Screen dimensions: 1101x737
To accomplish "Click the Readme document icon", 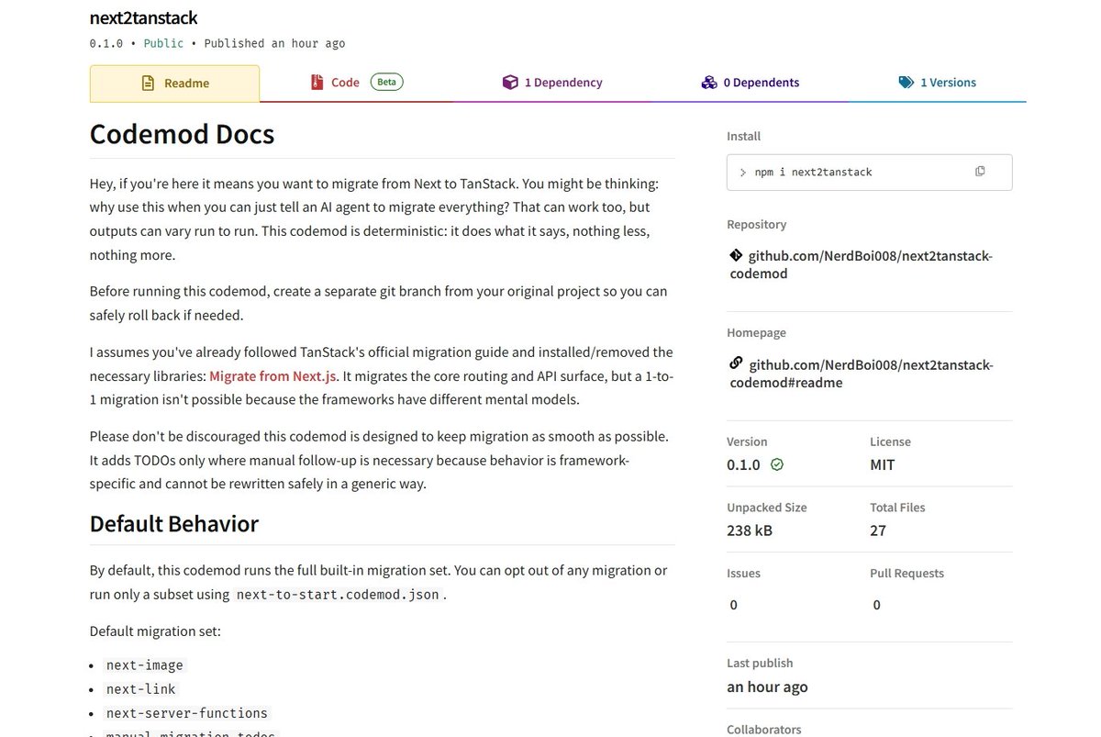I will (x=148, y=84).
